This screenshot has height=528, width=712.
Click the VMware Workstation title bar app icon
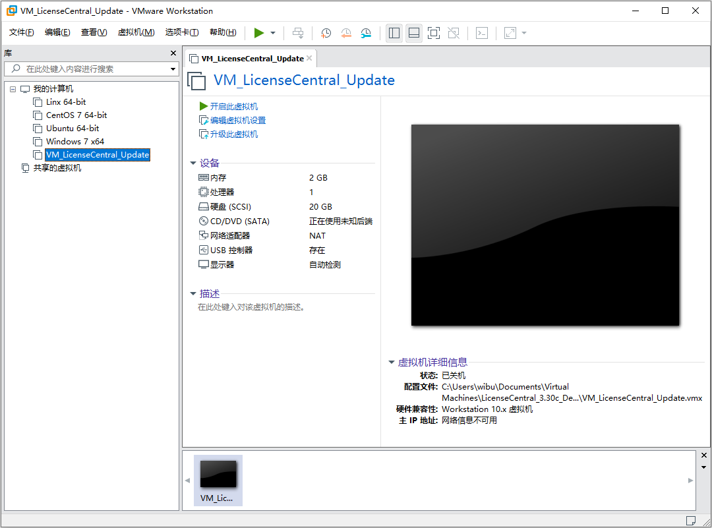click(x=11, y=11)
